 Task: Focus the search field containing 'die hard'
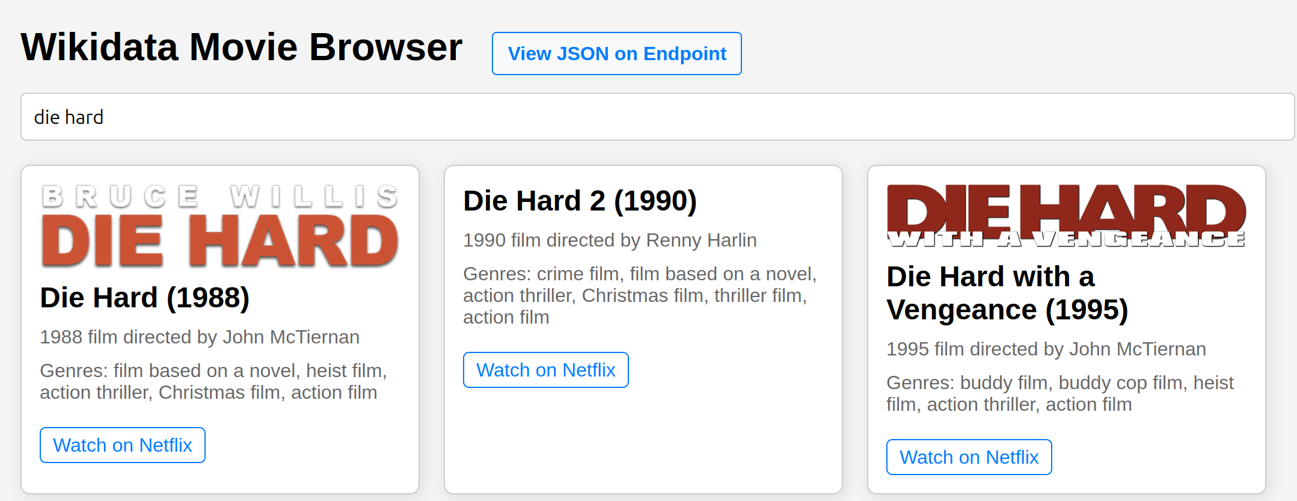click(657, 117)
